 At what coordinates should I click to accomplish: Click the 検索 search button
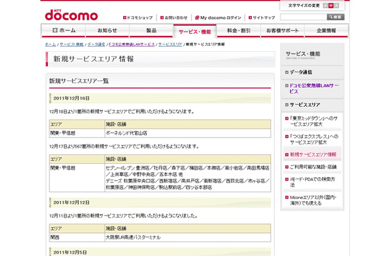click(x=336, y=17)
